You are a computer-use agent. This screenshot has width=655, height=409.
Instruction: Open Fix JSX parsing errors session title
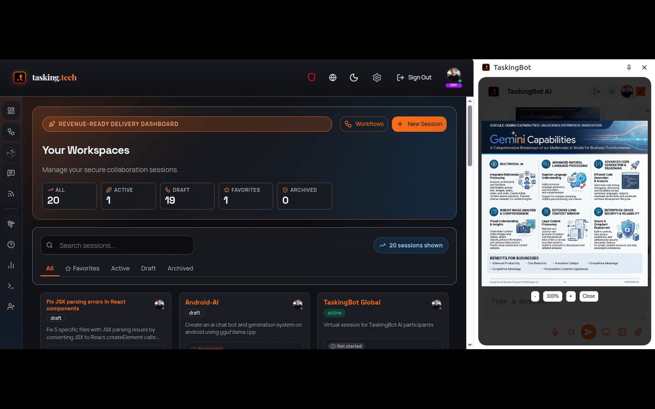click(86, 305)
